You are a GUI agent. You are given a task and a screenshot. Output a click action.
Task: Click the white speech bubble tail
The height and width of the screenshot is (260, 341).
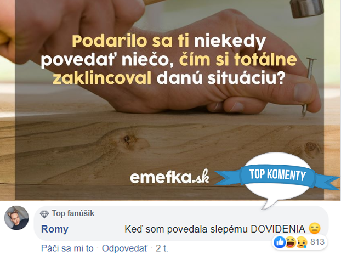[x=269, y=203]
